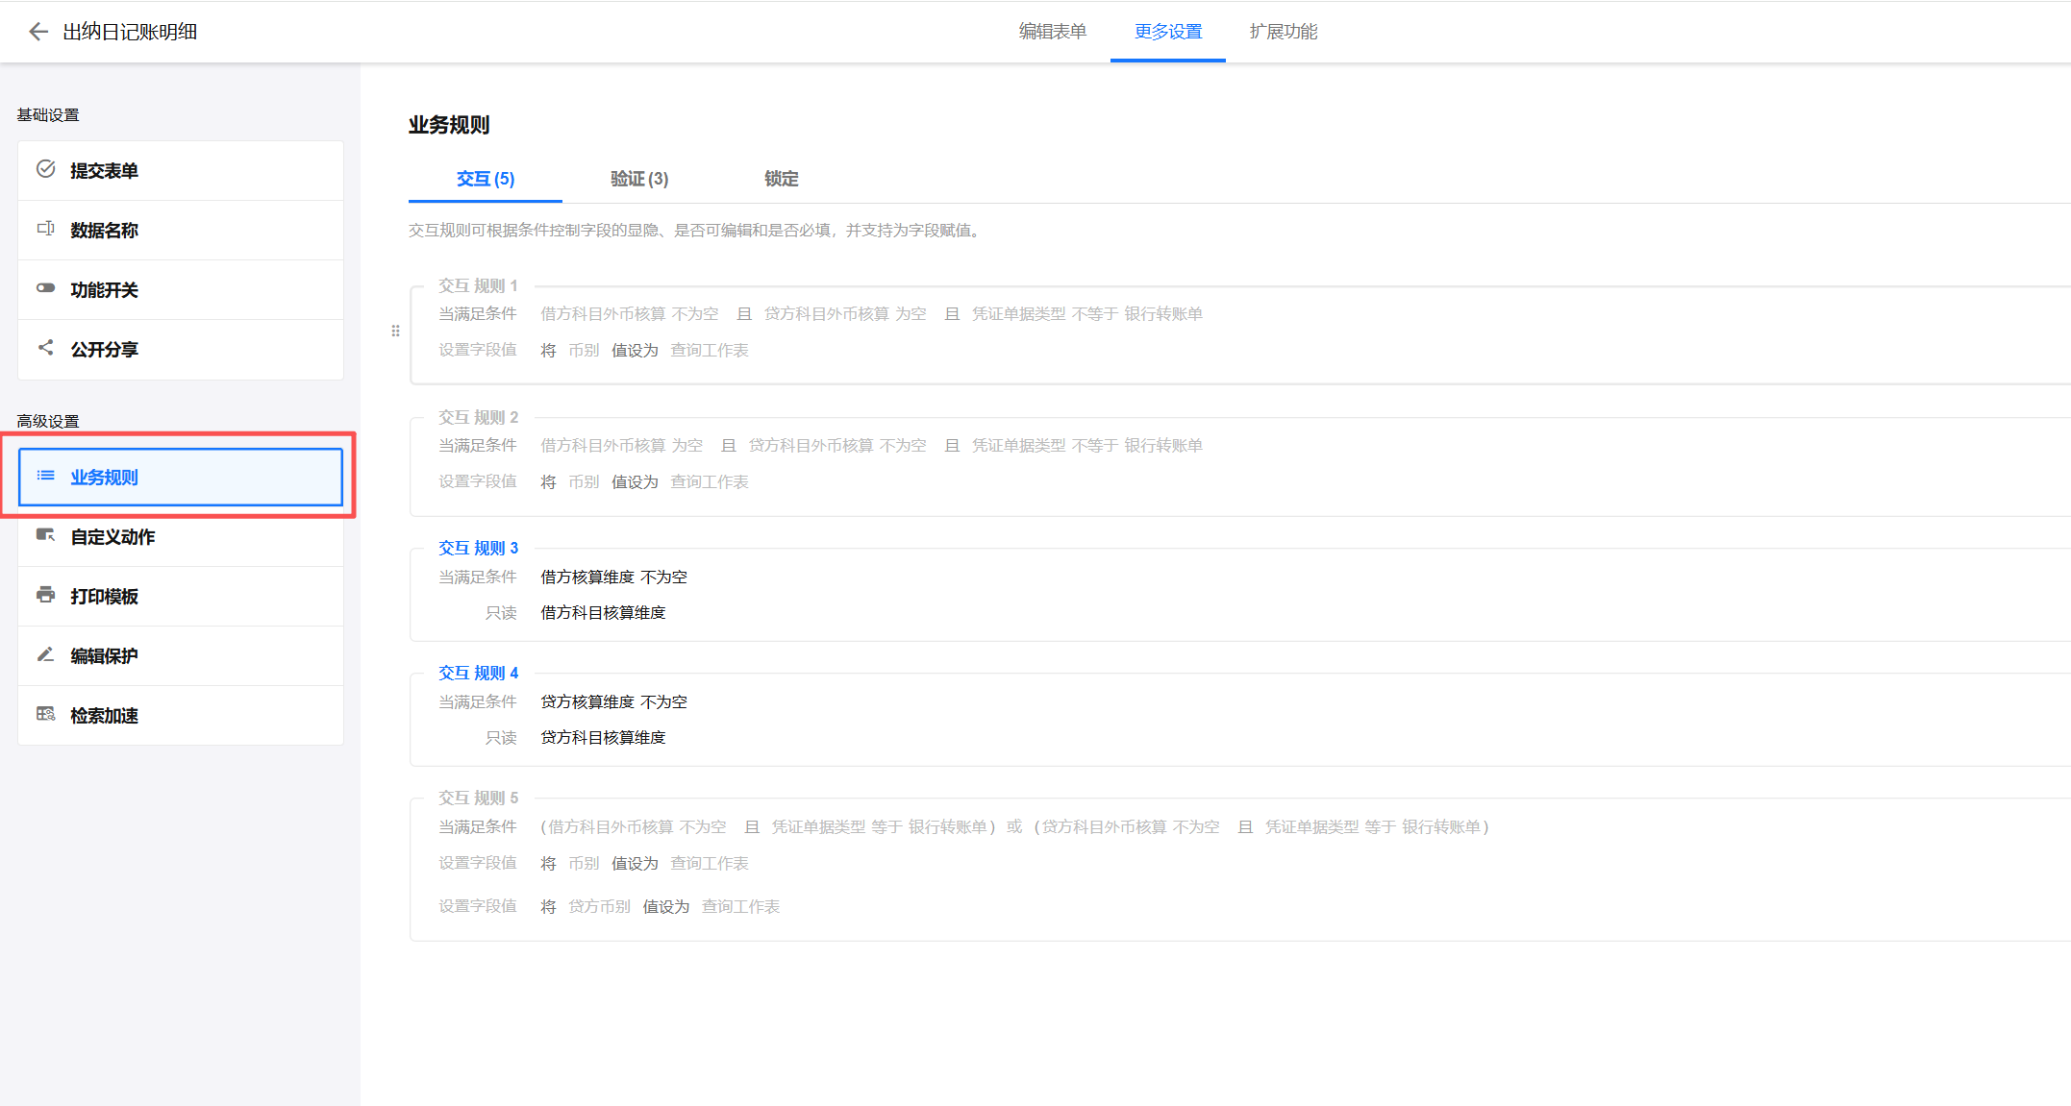
Task: Click the back arrow icon
Action: [38, 32]
